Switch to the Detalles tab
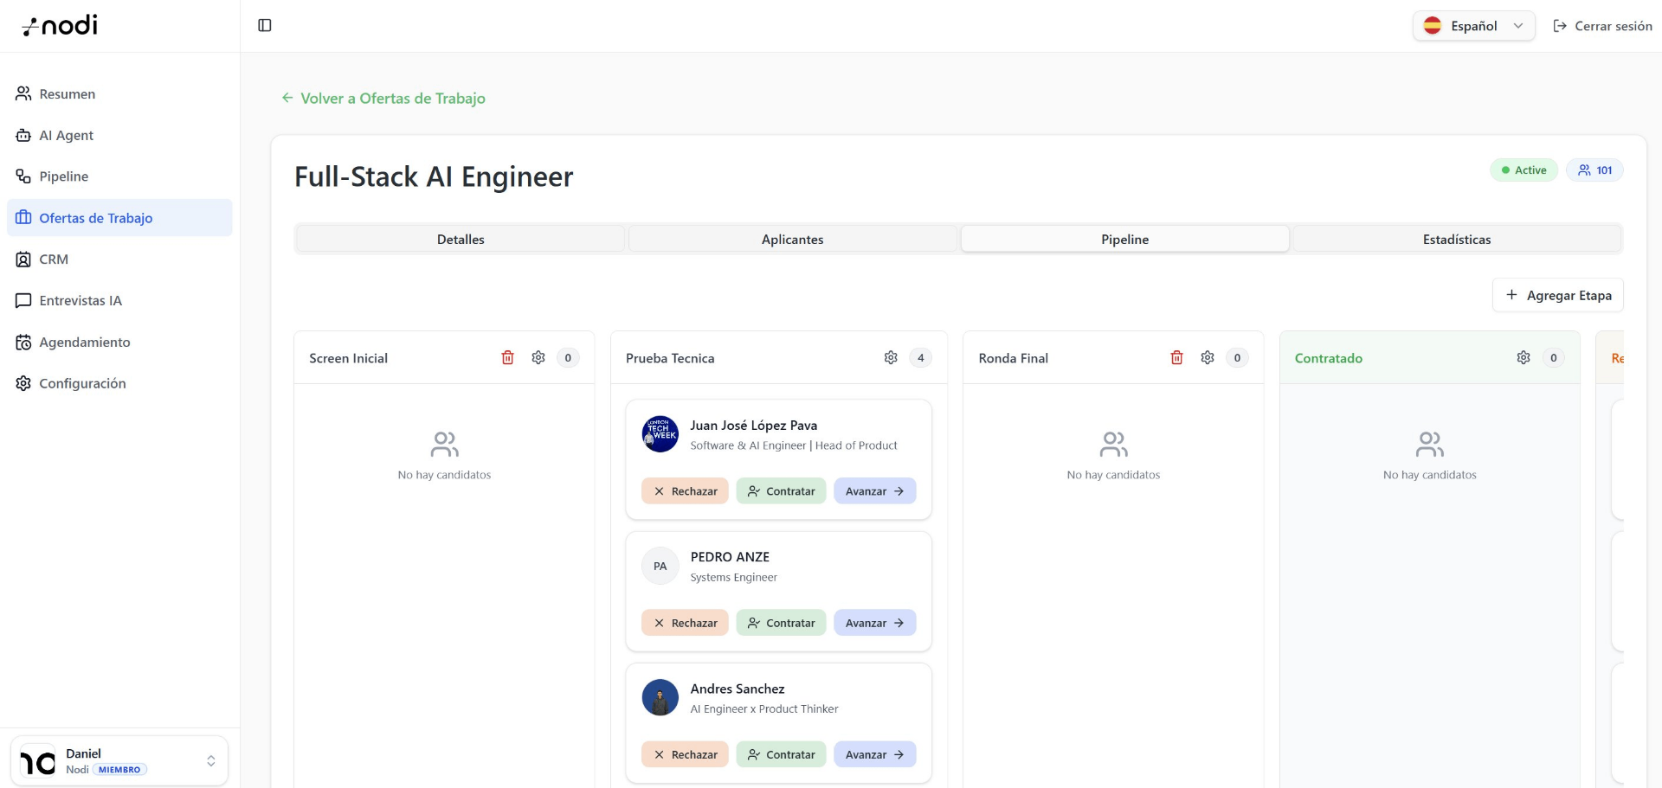Image resolution: width=1662 pixels, height=788 pixels. (461, 240)
